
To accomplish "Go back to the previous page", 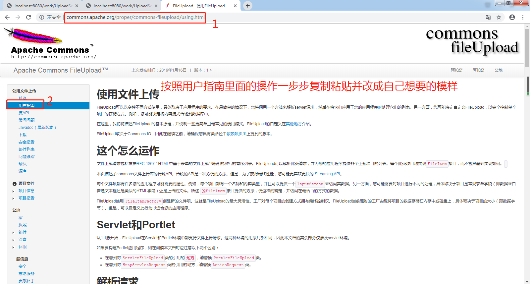I will tap(7, 17).
